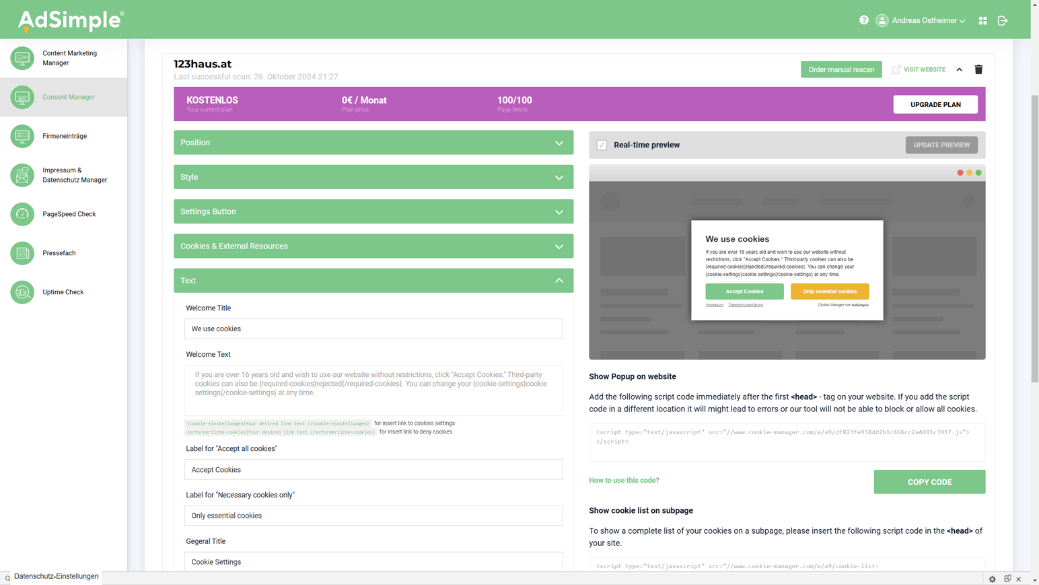
Task: Click the cookie-einstellungen placeholder code snippet
Action: click(278, 423)
